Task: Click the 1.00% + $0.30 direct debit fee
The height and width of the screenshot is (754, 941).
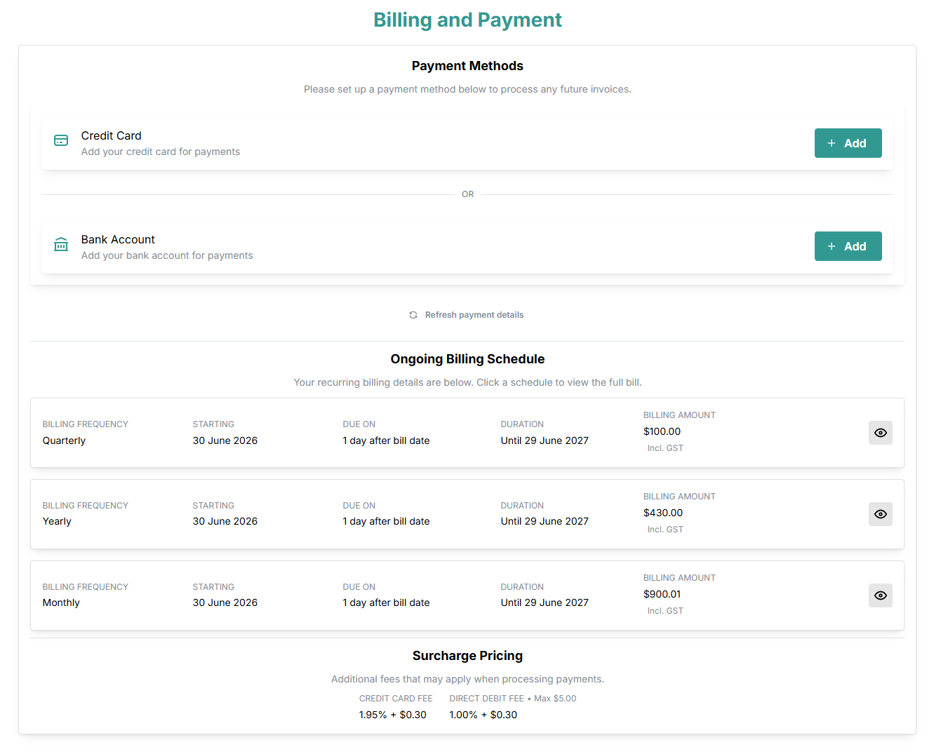Action: pos(483,715)
